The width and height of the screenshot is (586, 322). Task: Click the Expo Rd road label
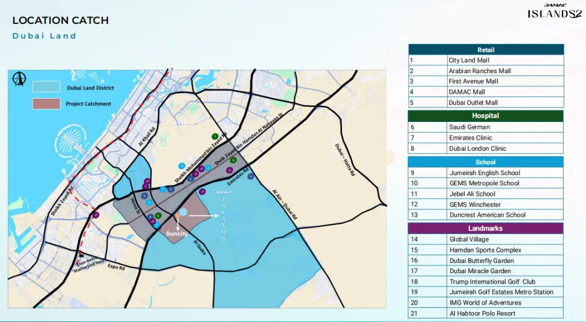116,267
